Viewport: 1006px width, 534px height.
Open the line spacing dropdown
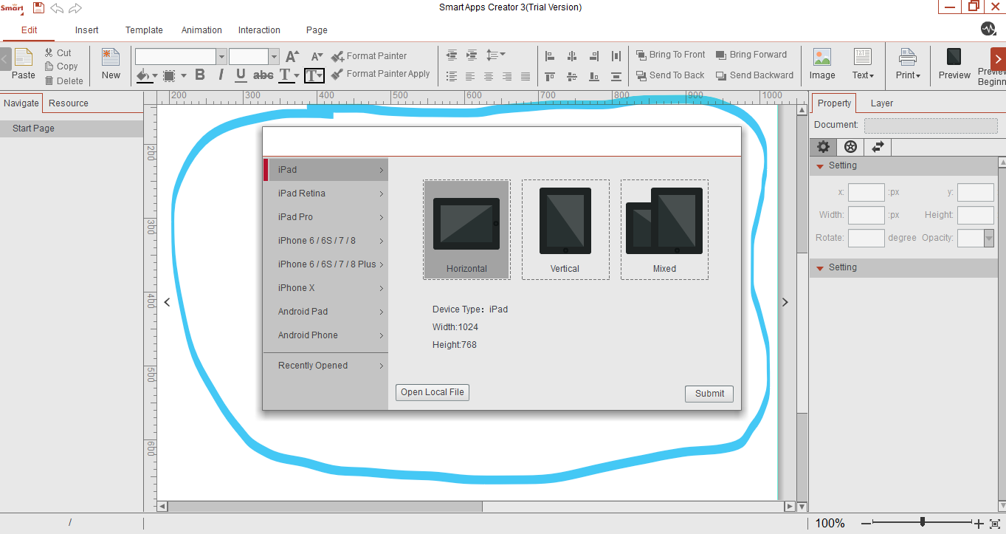(x=496, y=55)
